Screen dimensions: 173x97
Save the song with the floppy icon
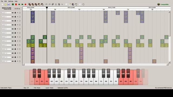(9, 4)
